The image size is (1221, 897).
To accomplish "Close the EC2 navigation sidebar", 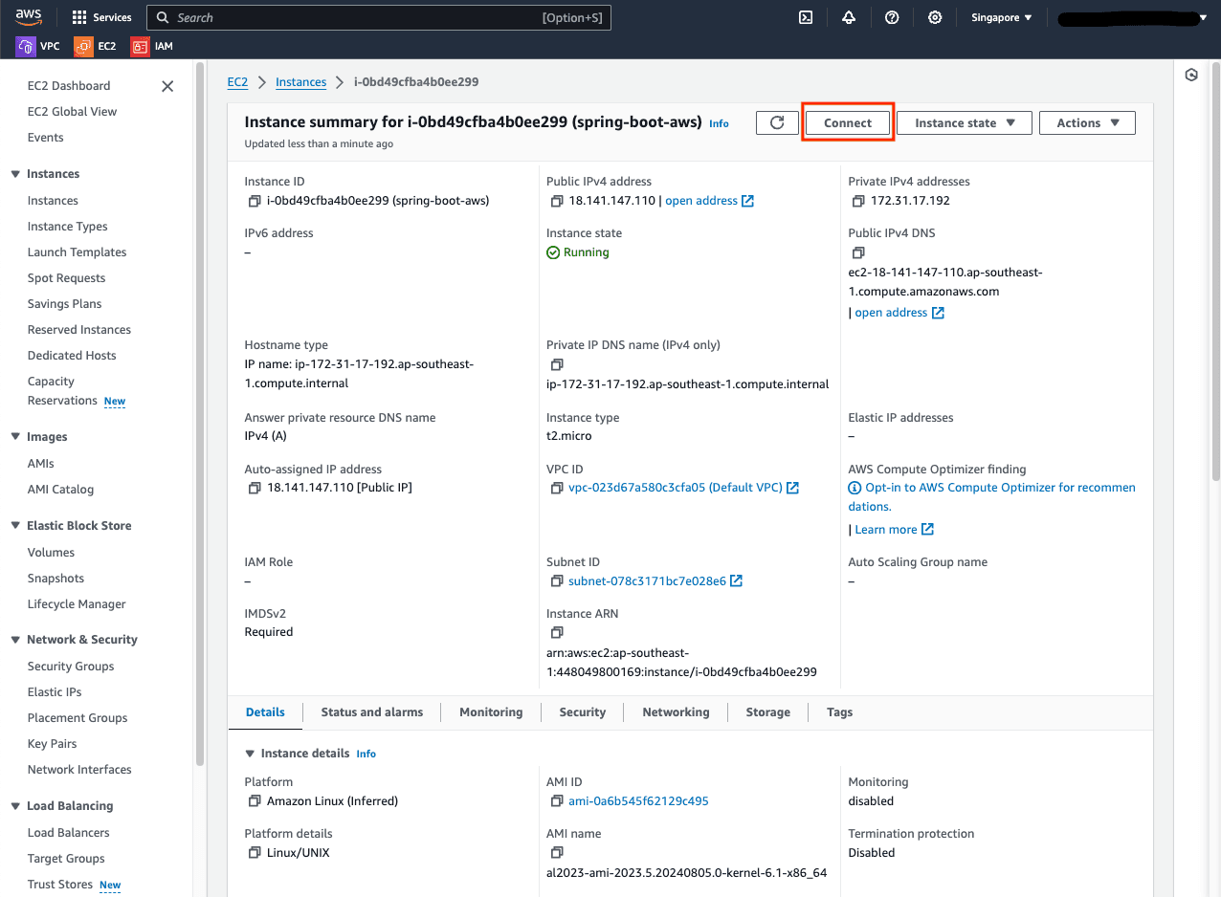I will click(167, 86).
